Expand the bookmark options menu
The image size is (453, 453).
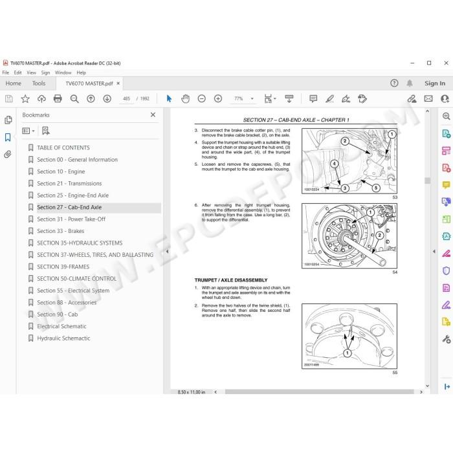point(28,131)
